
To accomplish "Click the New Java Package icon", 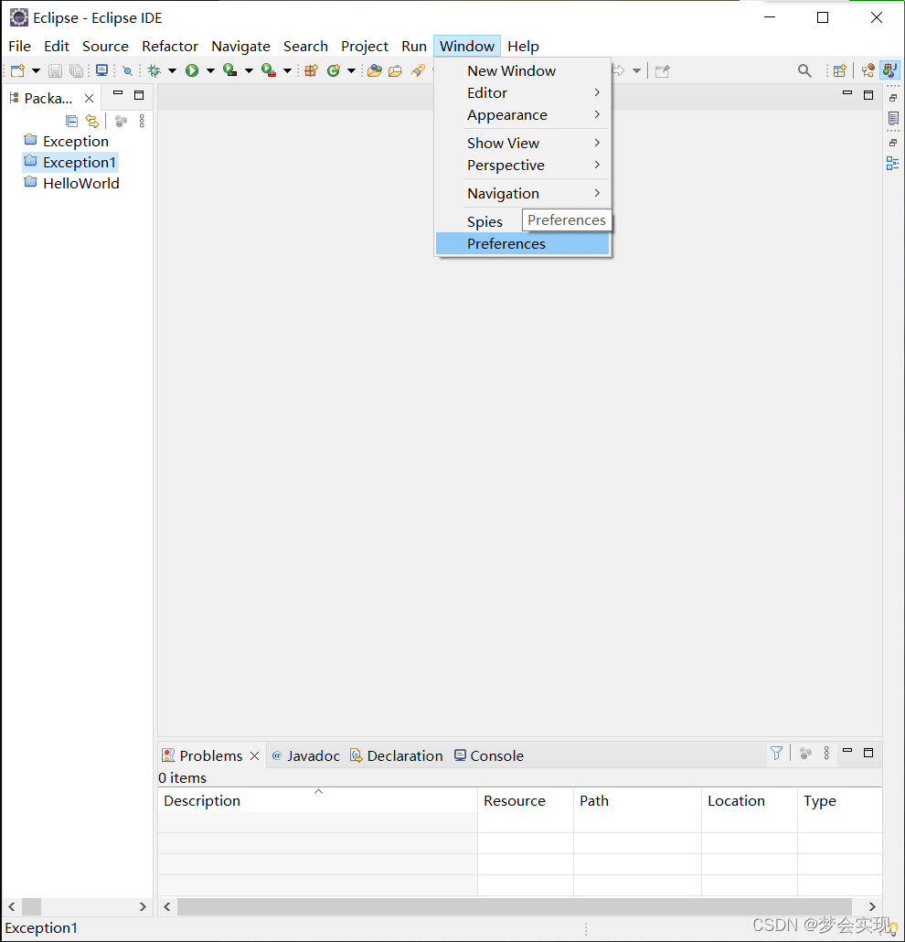I will [311, 71].
